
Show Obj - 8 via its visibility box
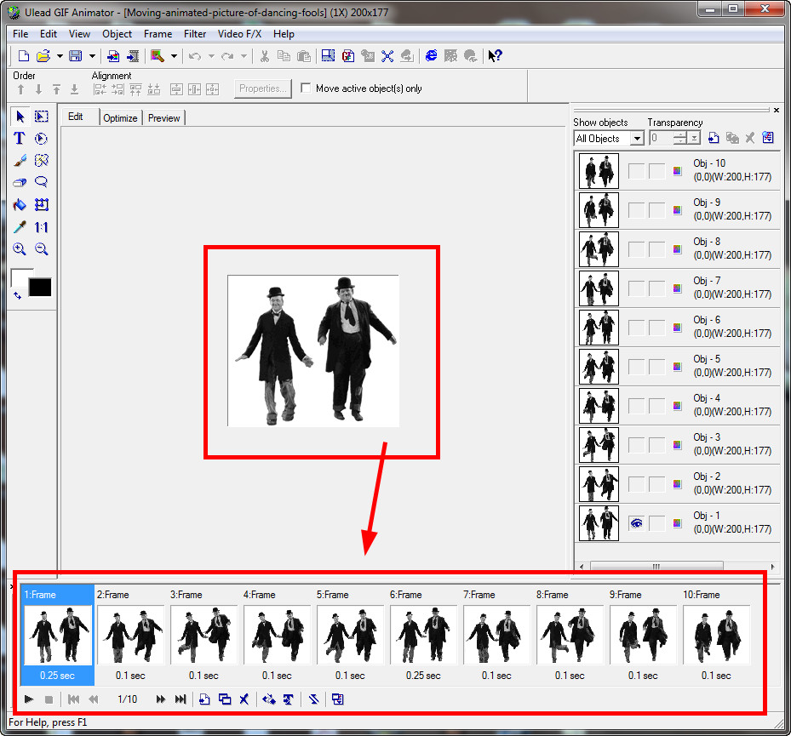tap(637, 249)
